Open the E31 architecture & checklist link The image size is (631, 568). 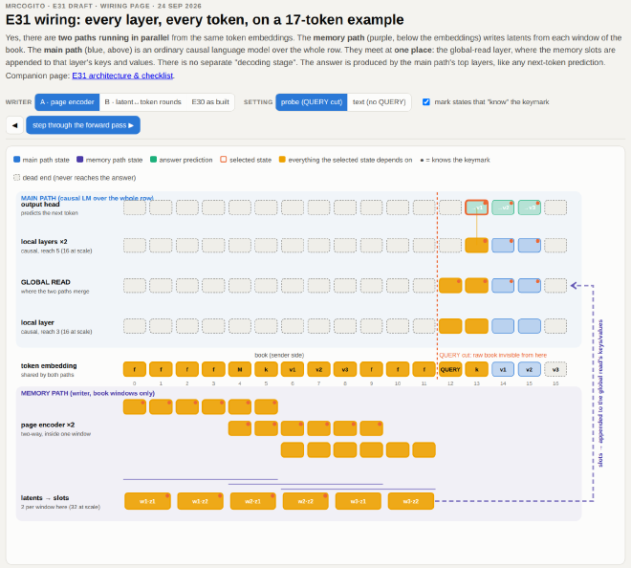pyautogui.click(x=122, y=76)
